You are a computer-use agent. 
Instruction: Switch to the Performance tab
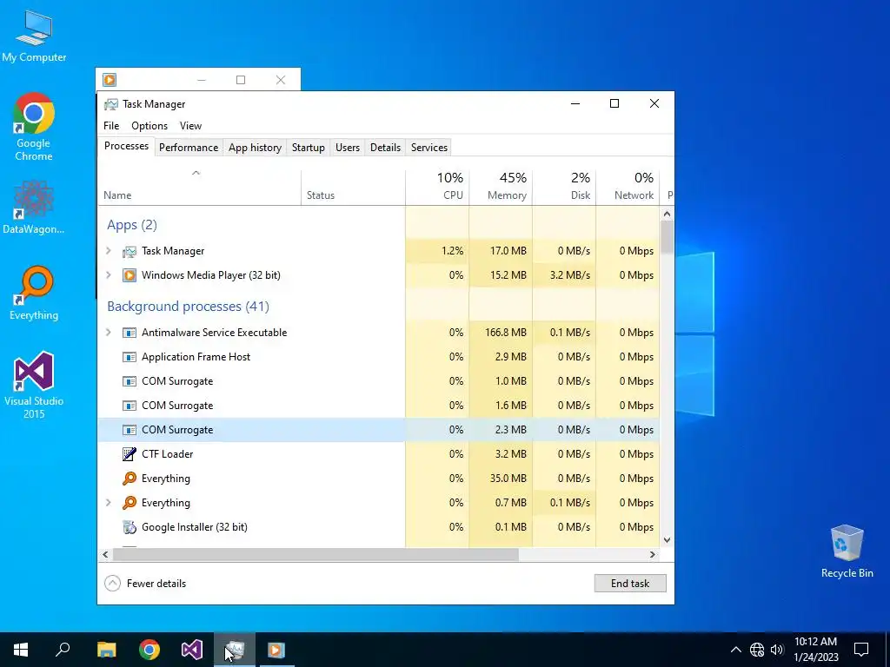coord(189,148)
